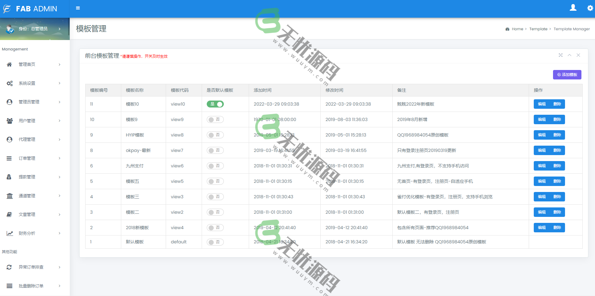The height and width of the screenshot is (296, 595).
Task: Click the 通道管理 bank icon
Action: point(9,196)
